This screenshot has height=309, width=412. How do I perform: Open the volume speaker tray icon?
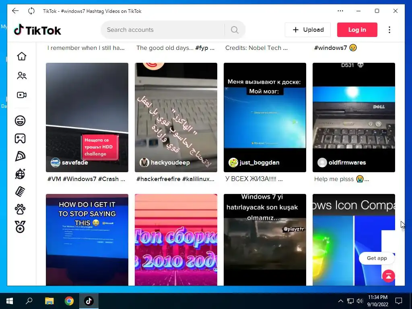coord(360,301)
